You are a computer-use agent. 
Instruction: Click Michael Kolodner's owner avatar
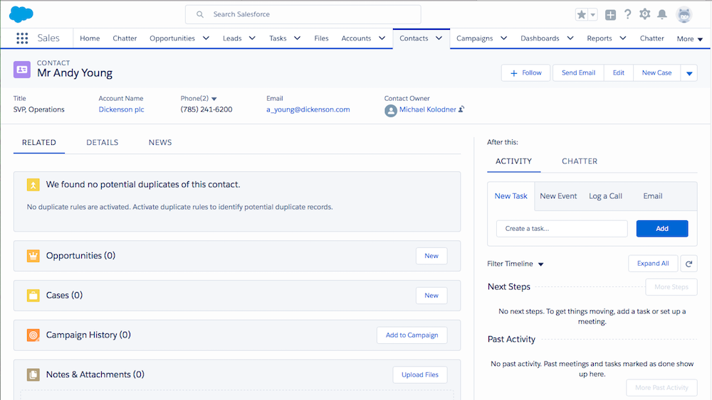390,111
